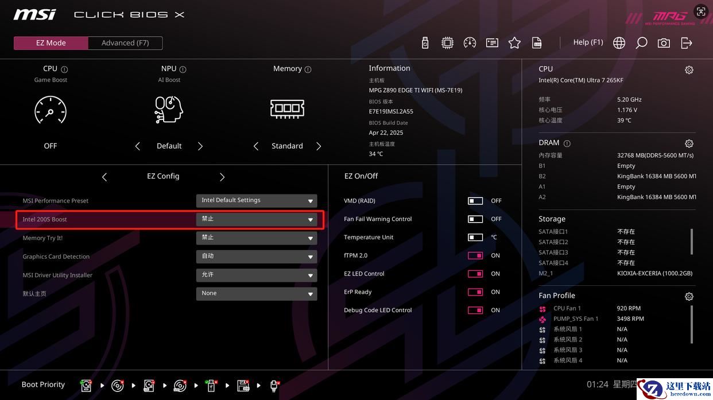
Task: Open the 默认主页 dropdown showing None
Action: pyautogui.click(x=257, y=293)
